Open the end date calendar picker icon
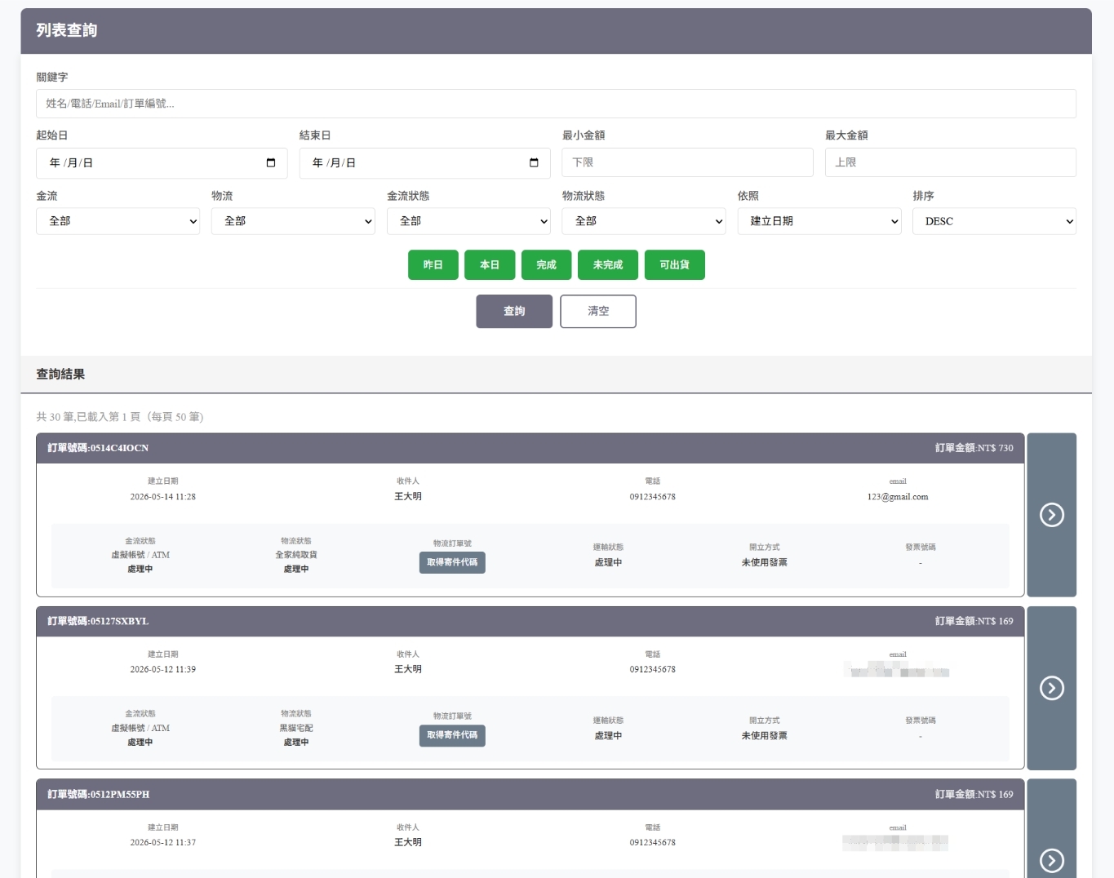The image size is (1114, 878). tap(534, 162)
